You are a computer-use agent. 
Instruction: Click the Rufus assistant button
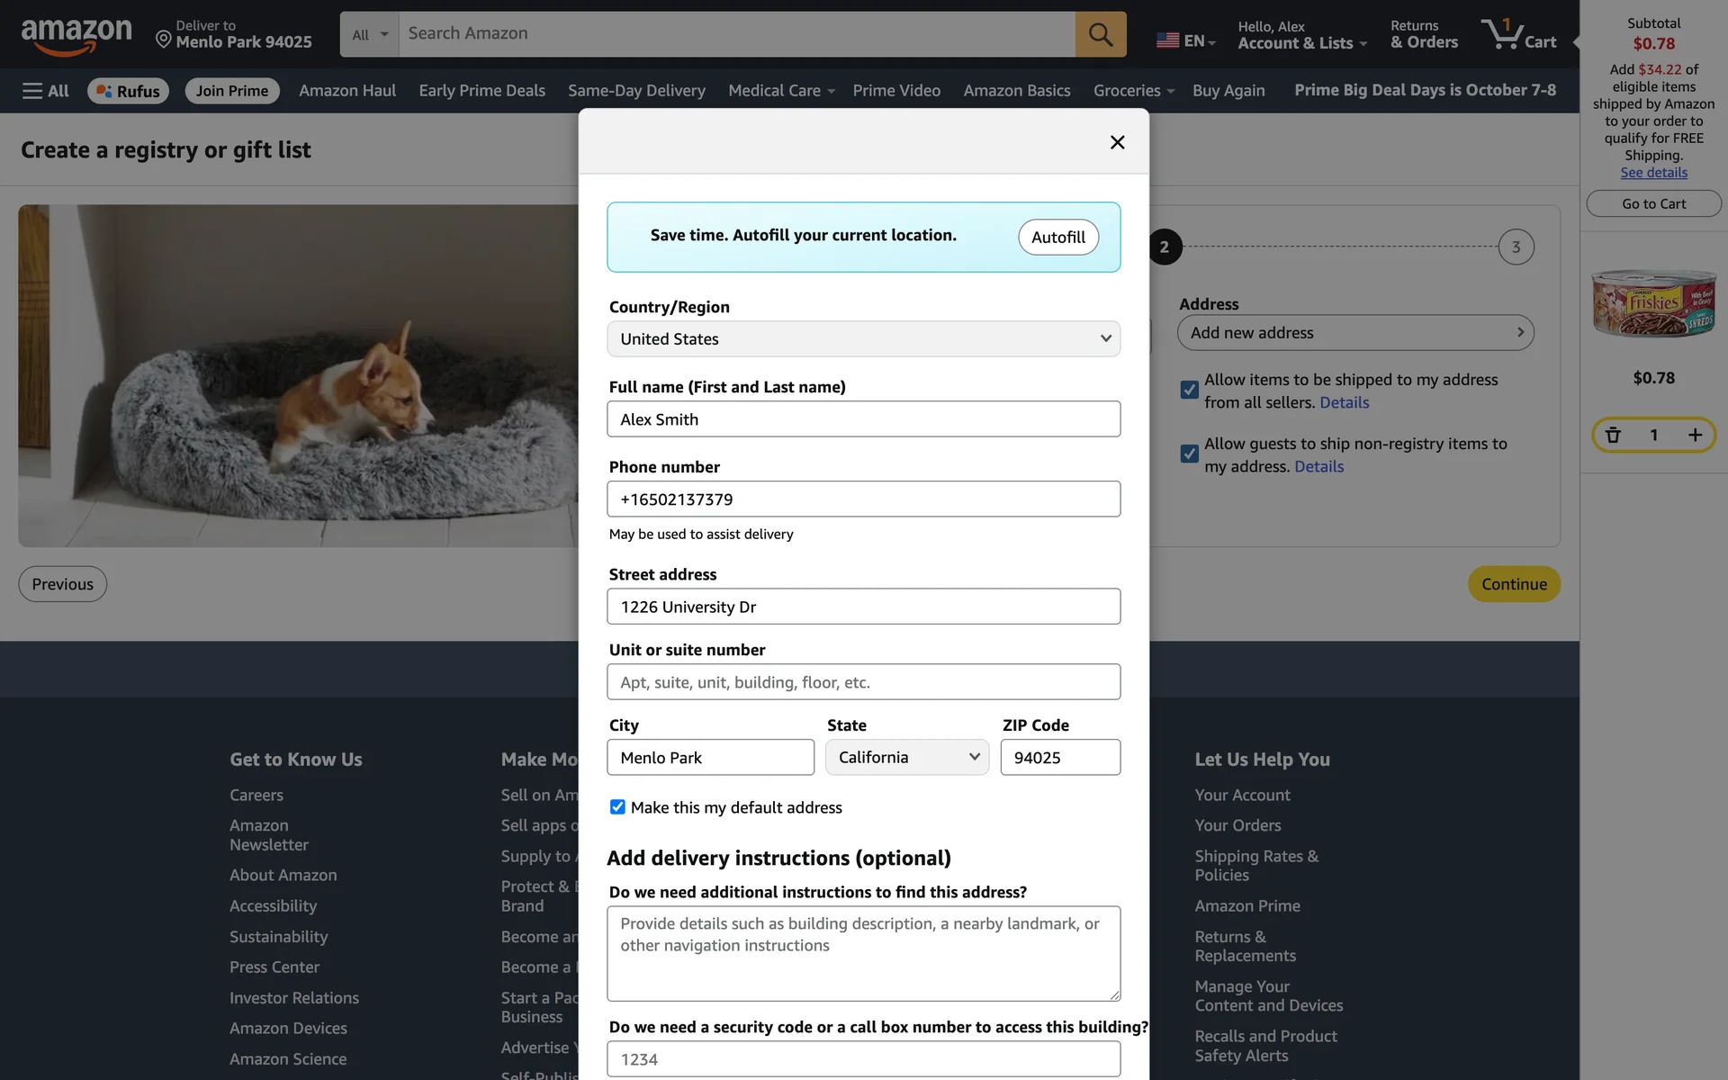pyautogui.click(x=128, y=91)
